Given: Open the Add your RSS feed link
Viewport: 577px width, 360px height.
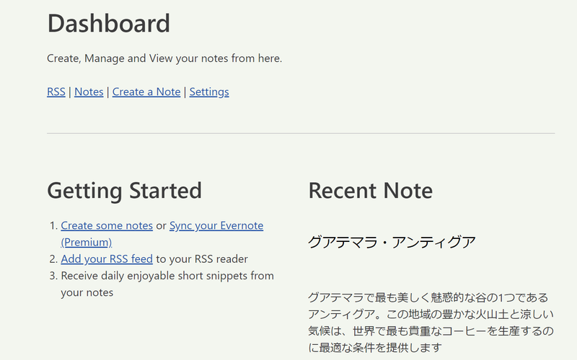Looking at the screenshot, I should (x=107, y=259).
